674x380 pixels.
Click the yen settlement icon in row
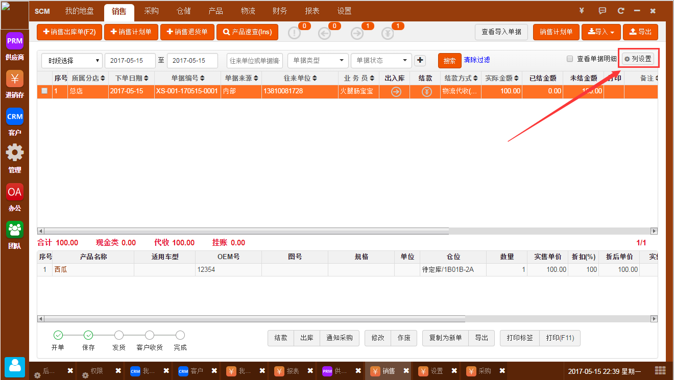point(427,92)
